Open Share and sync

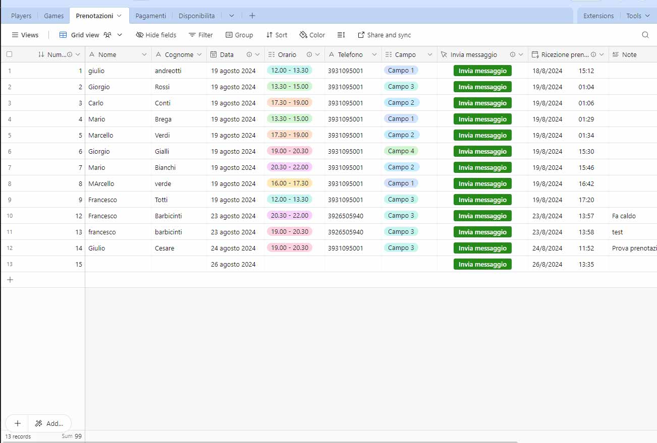(384, 35)
